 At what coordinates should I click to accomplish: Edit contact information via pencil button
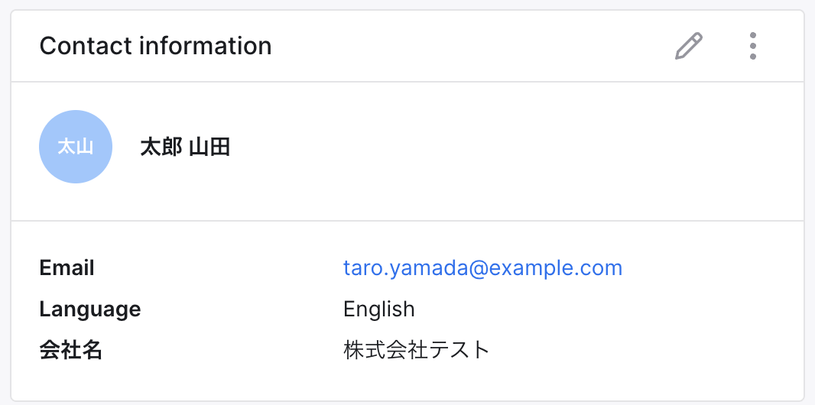point(689,47)
